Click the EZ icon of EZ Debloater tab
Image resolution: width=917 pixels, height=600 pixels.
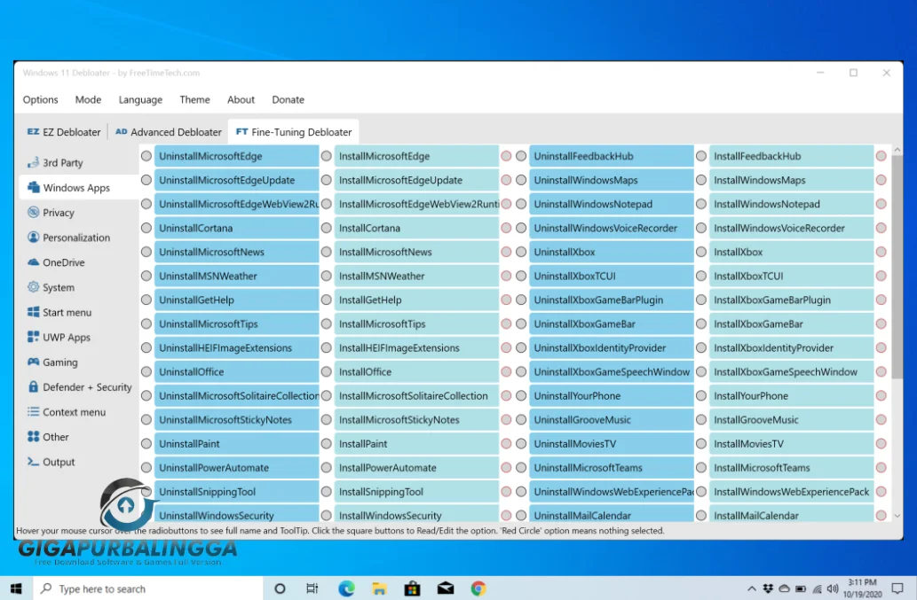(34, 132)
